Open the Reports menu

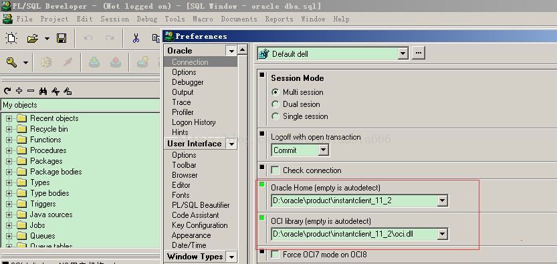pos(280,19)
